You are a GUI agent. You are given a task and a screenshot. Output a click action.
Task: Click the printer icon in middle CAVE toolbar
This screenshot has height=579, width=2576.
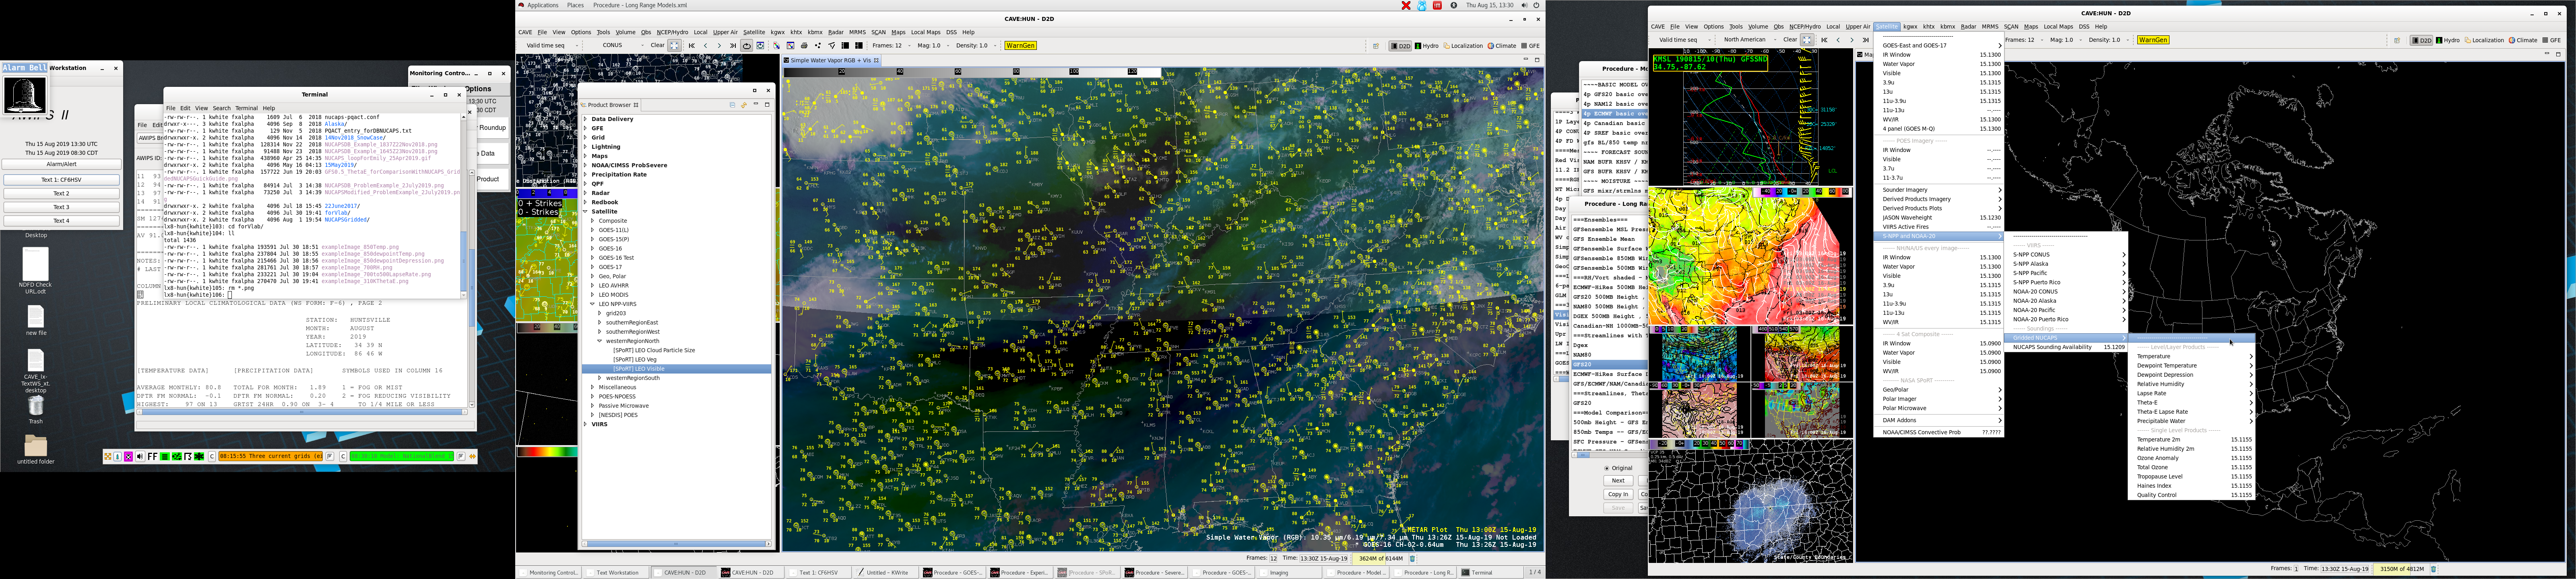pos(804,45)
